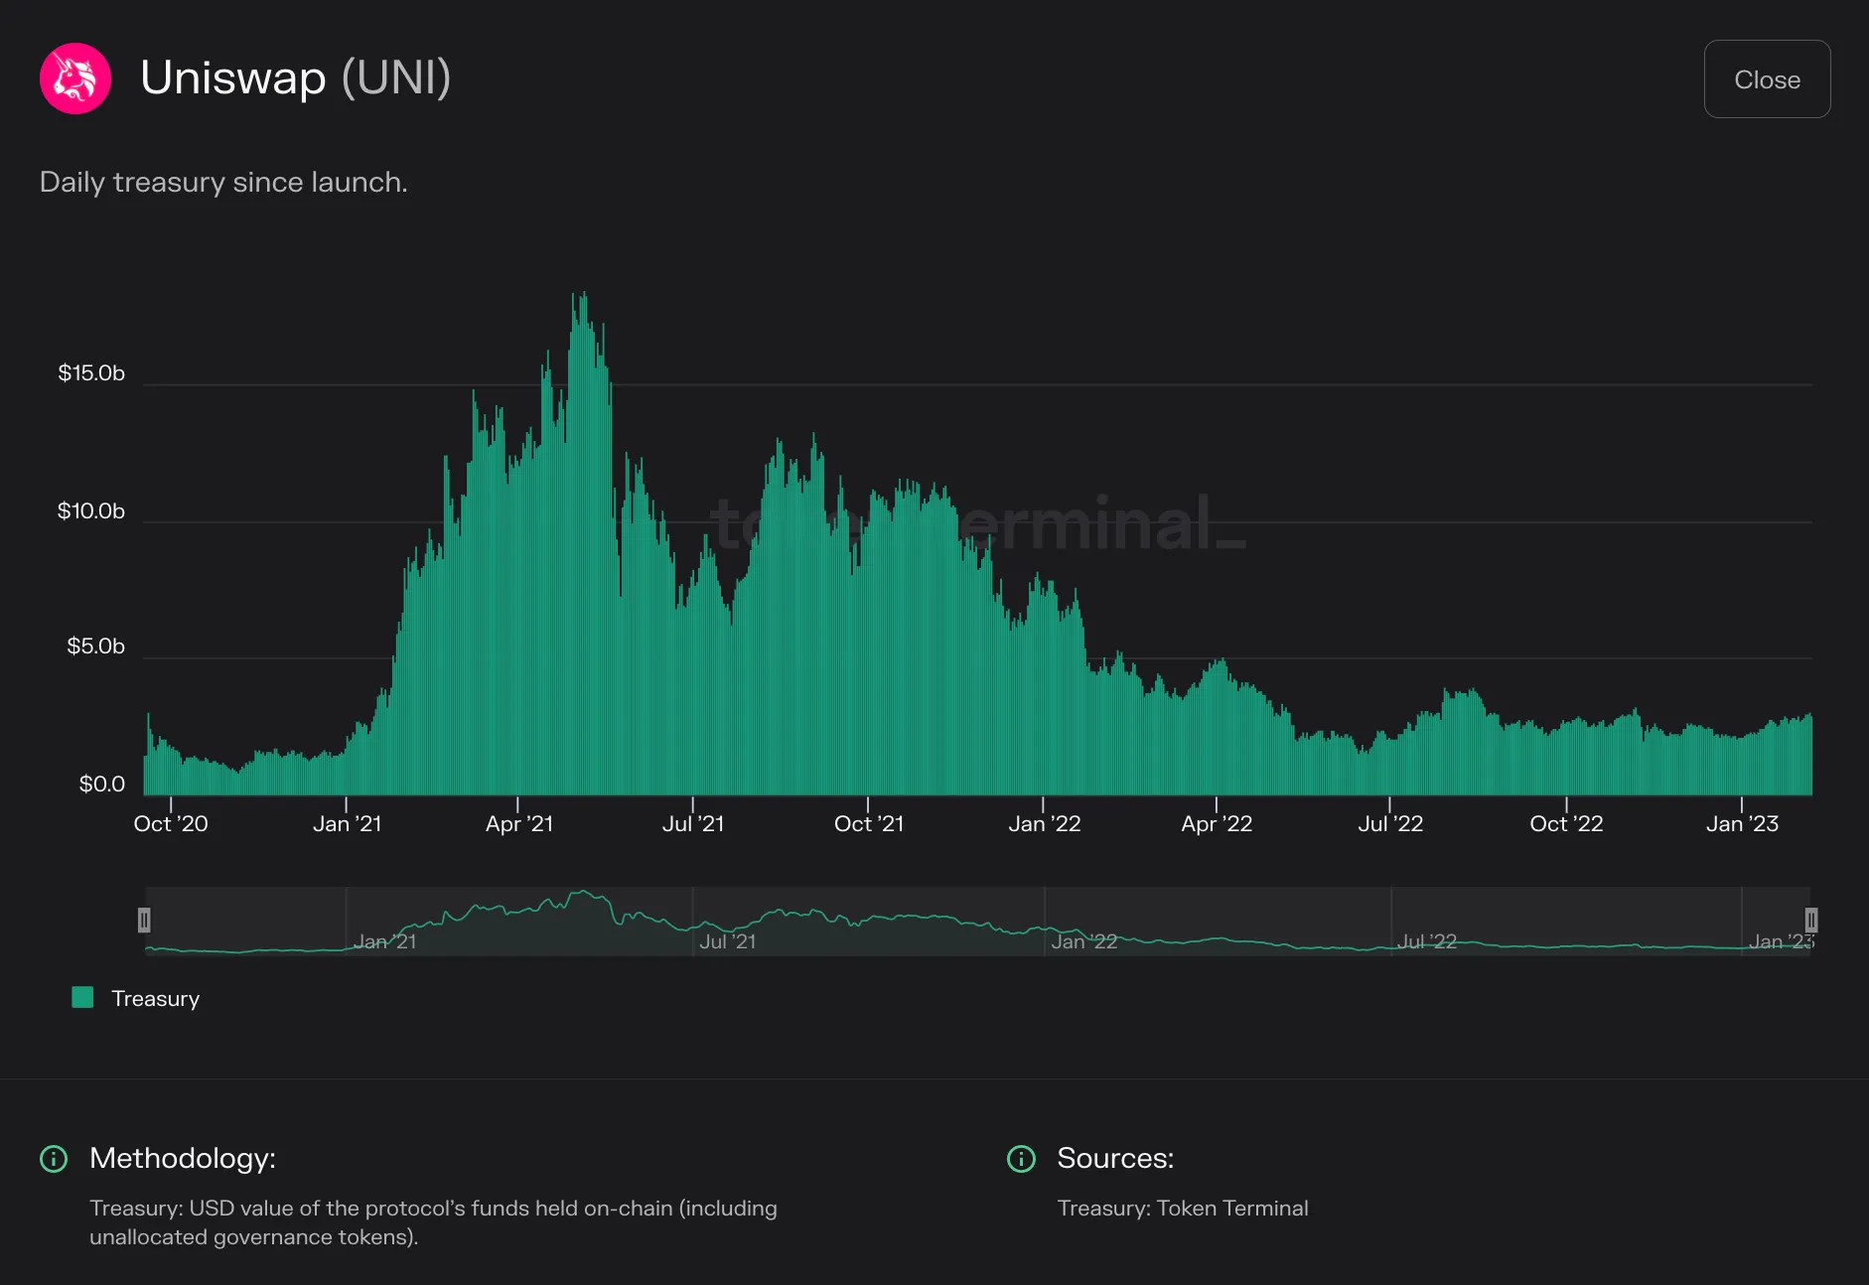Toggle the Treasury legend color swatch
Image resolution: width=1869 pixels, height=1285 pixels.
pyautogui.click(x=82, y=997)
